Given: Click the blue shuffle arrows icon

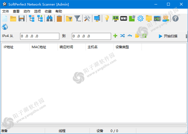Looking at the screenshot, I should pyautogui.click(x=123, y=36).
